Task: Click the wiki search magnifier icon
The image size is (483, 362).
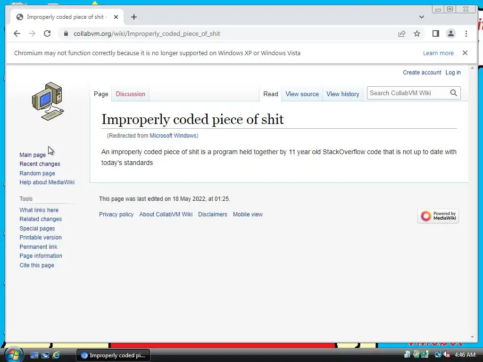Action: coord(453,93)
